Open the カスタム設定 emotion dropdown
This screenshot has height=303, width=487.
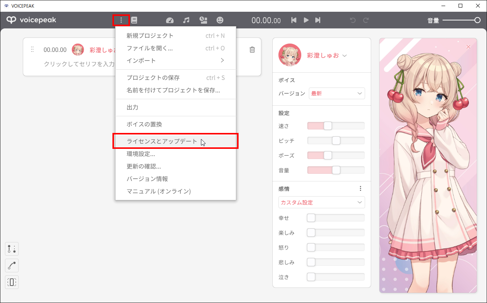coord(322,202)
